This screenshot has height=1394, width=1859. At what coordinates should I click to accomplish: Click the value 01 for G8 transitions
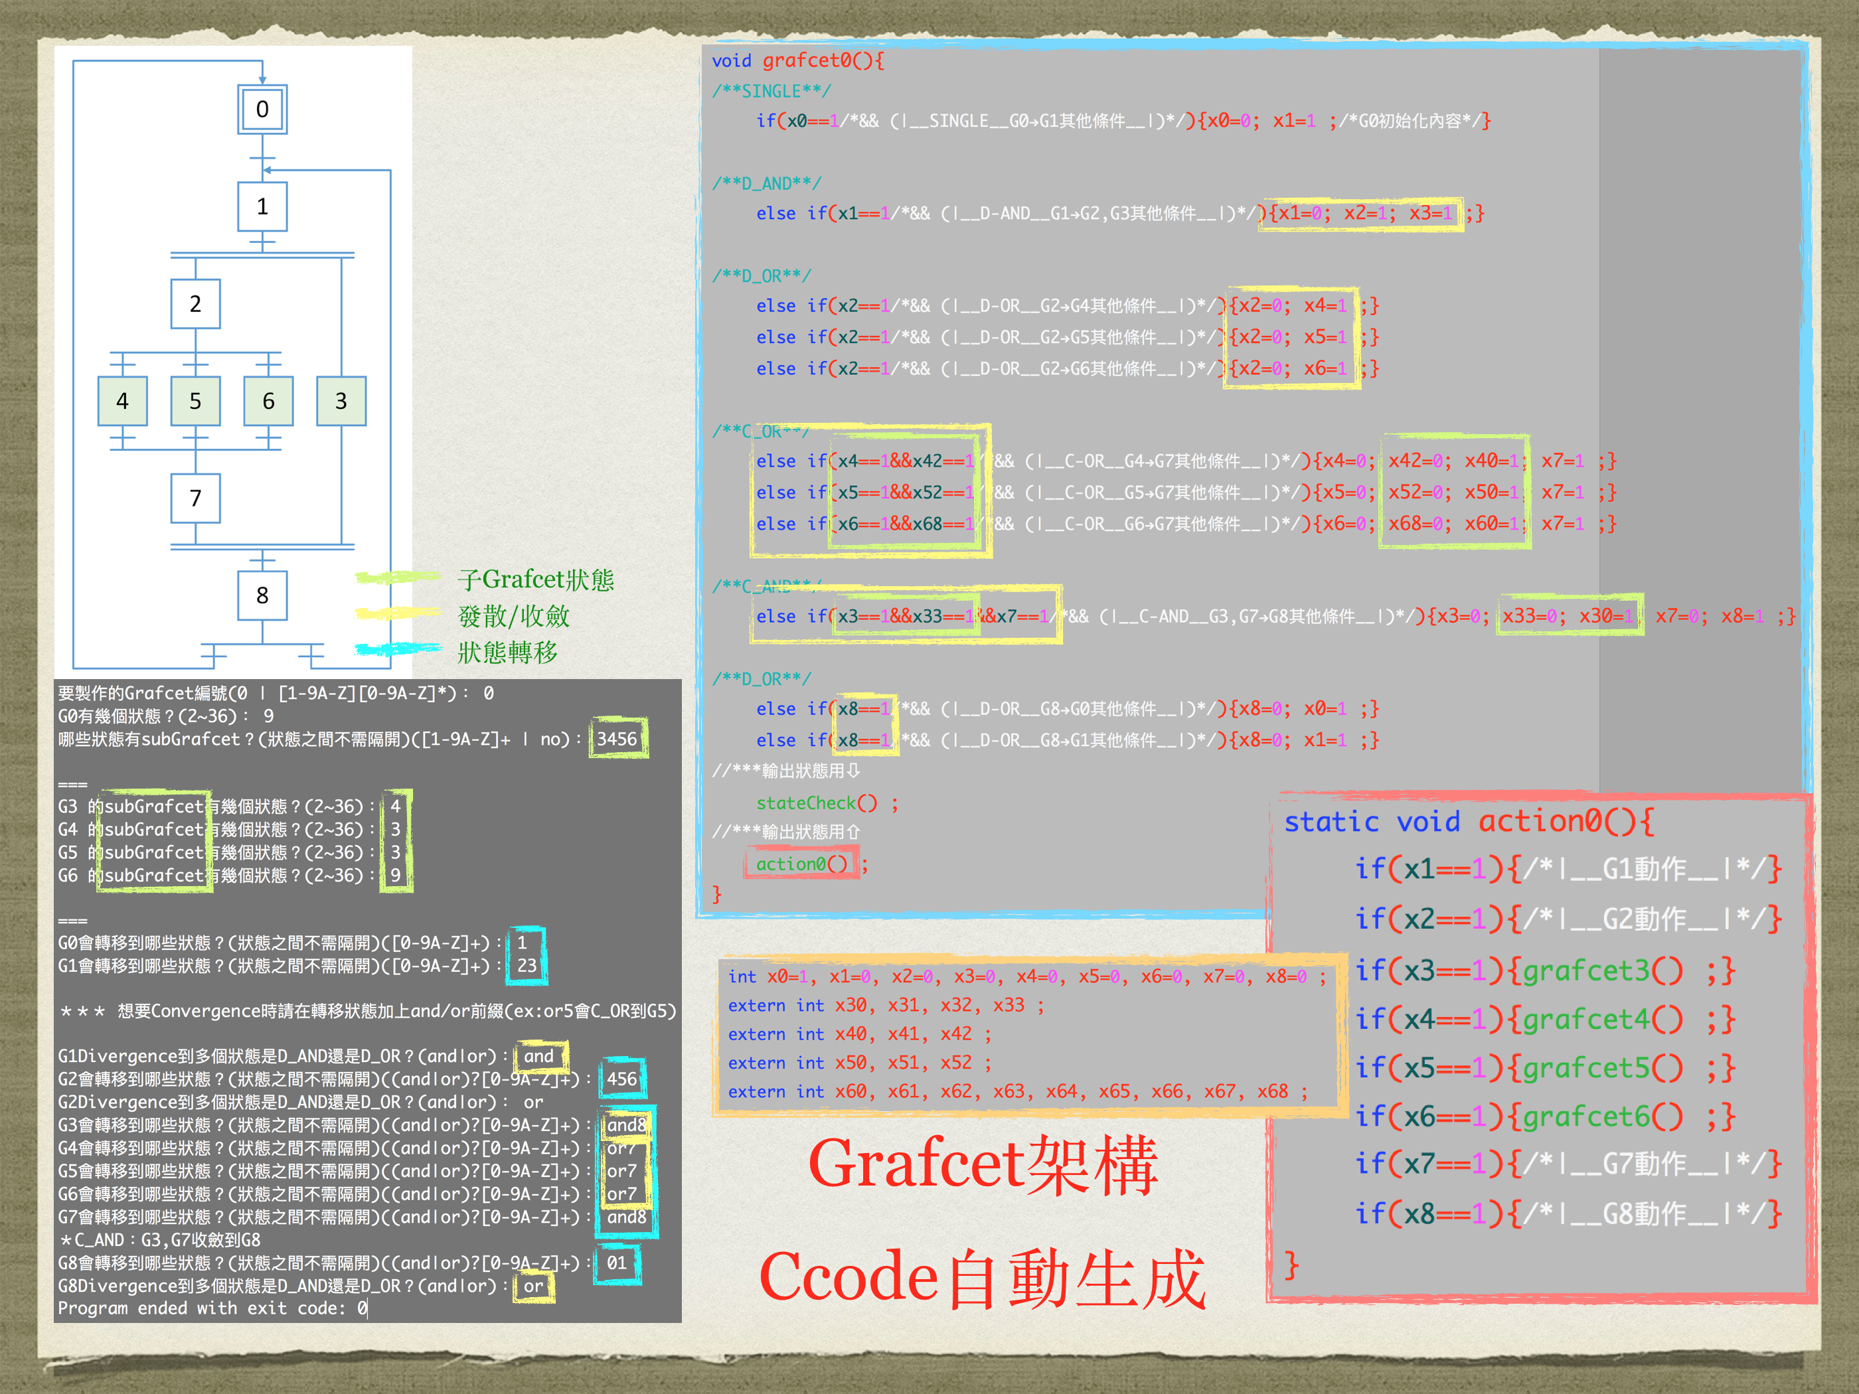click(x=617, y=1263)
